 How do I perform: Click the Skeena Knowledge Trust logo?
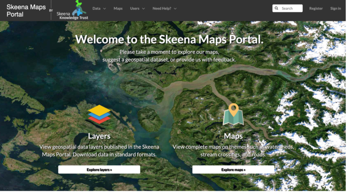(x=72, y=10)
